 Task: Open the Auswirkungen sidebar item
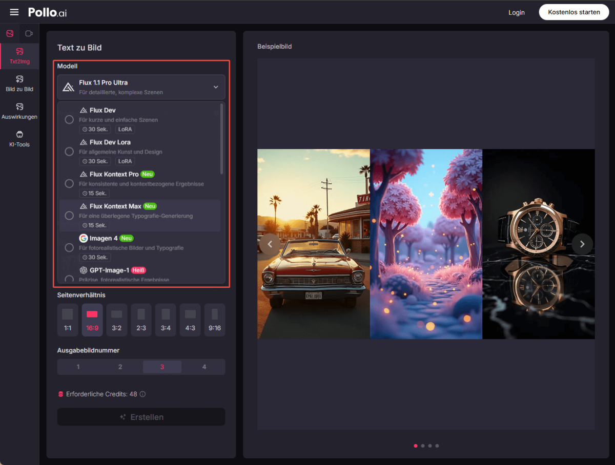(x=19, y=111)
